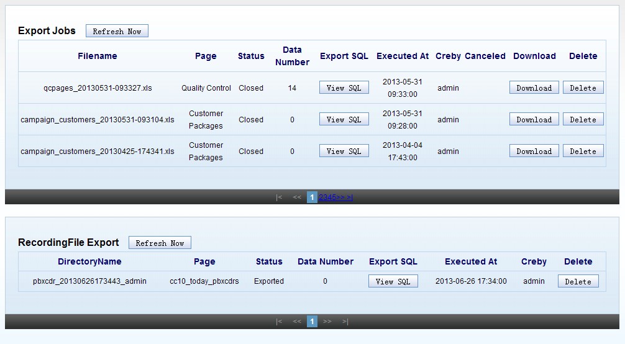Screen dimensions: 625x344
Task: Refresh the RecordingFile Export list
Action: pos(160,243)
